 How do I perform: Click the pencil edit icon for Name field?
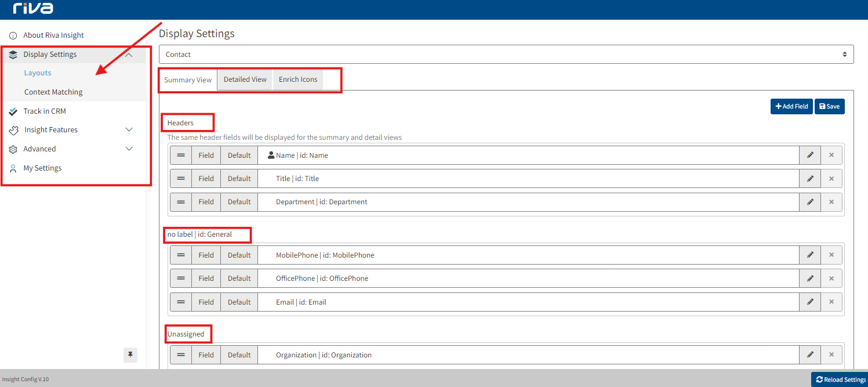[810, 155]
